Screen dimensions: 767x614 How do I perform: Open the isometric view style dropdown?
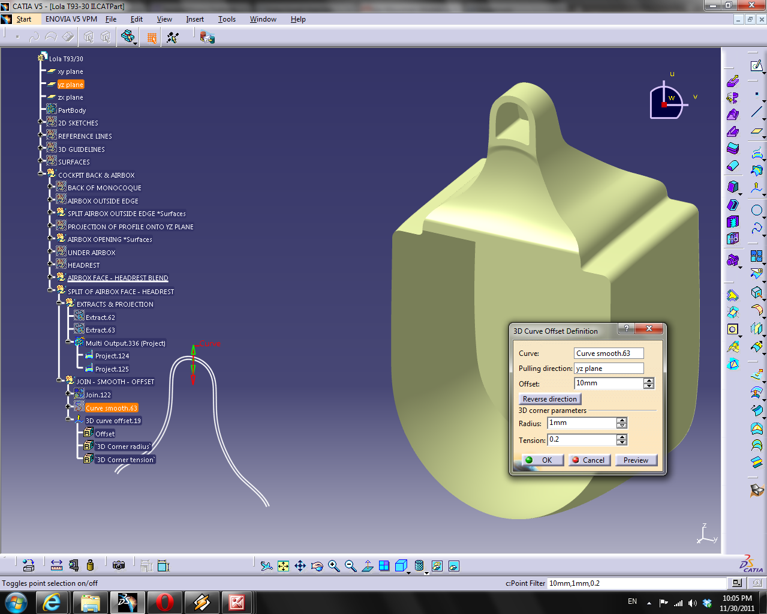408,572
